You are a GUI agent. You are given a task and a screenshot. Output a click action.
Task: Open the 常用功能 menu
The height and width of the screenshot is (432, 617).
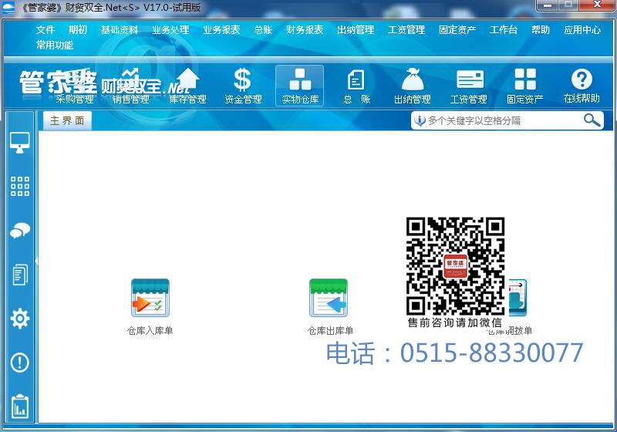pyautogui.click(x=55, y=46)
